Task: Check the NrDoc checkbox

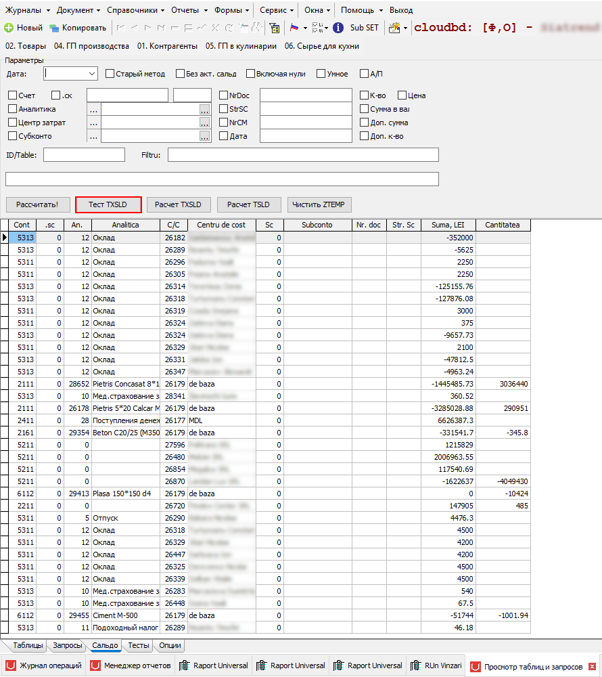Action: pyautogui.click(x=223, y=95)
